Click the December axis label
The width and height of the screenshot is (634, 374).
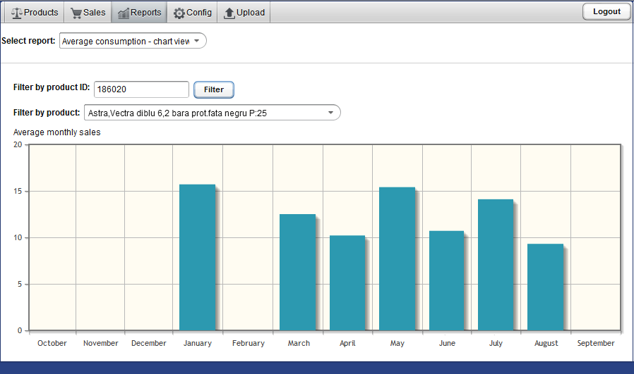click(149, 343)
